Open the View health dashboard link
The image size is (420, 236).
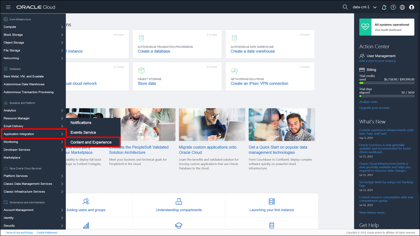(388, 30)
